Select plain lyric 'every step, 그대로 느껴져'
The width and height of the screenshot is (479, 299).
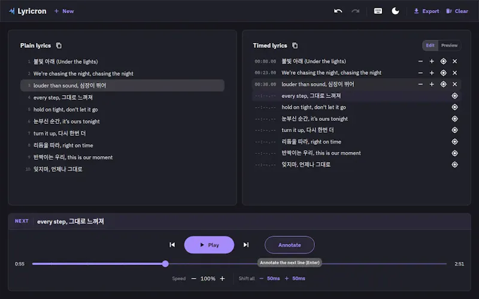[122, 97]
